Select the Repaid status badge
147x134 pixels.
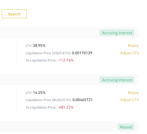[126, 127]
